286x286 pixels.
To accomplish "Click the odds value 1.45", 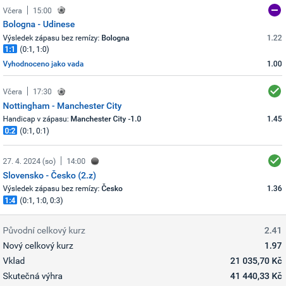I will click(275, 119).
